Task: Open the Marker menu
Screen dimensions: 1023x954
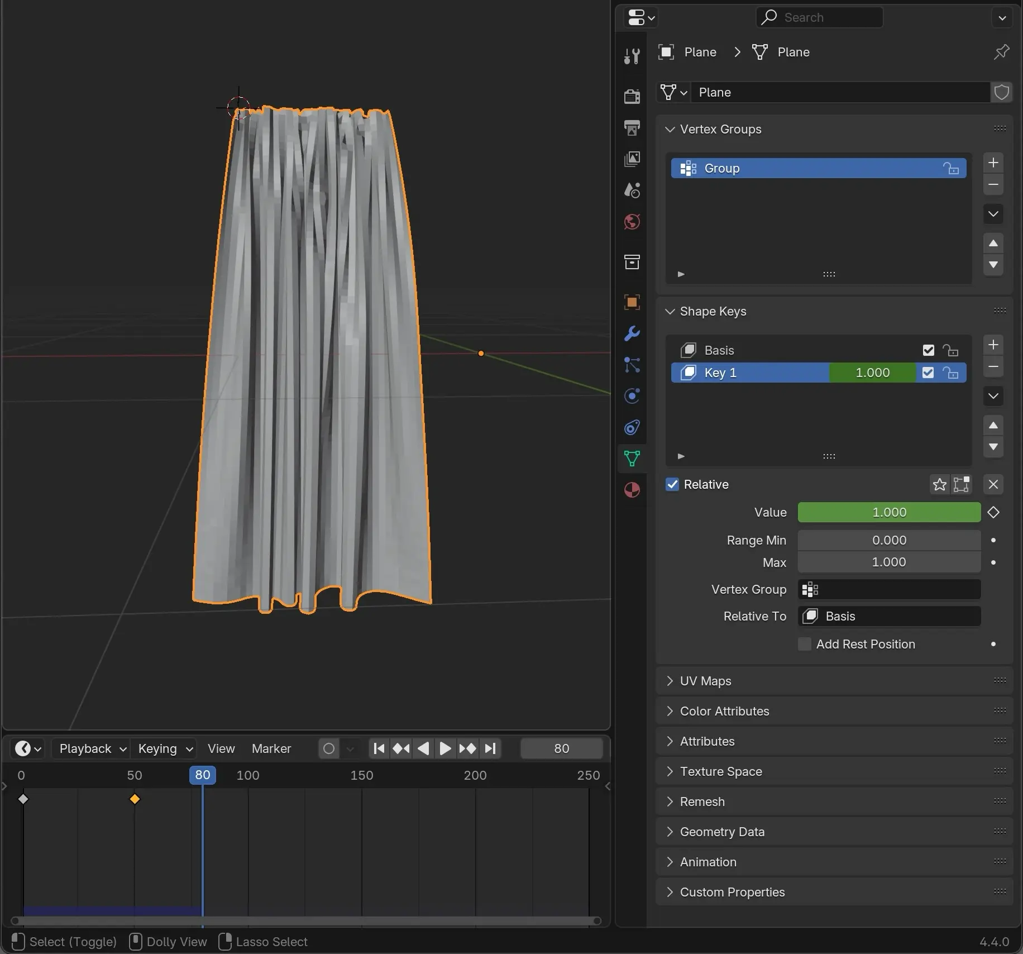Action: (x=271, y=748)
